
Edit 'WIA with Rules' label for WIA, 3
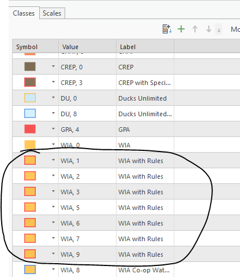[145, 191]
